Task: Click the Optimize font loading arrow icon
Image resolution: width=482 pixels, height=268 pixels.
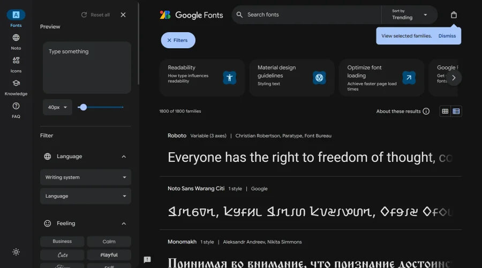Action: 409,78
